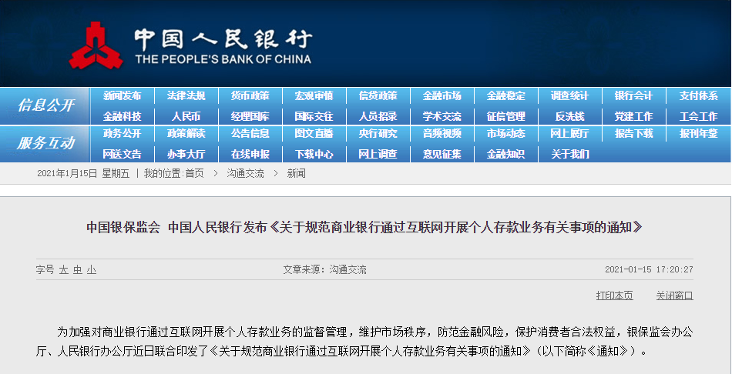This screenshot has height=374, width=732.
Task: Click 新闻 breadcrumb item
Action: tap(296, 174)
